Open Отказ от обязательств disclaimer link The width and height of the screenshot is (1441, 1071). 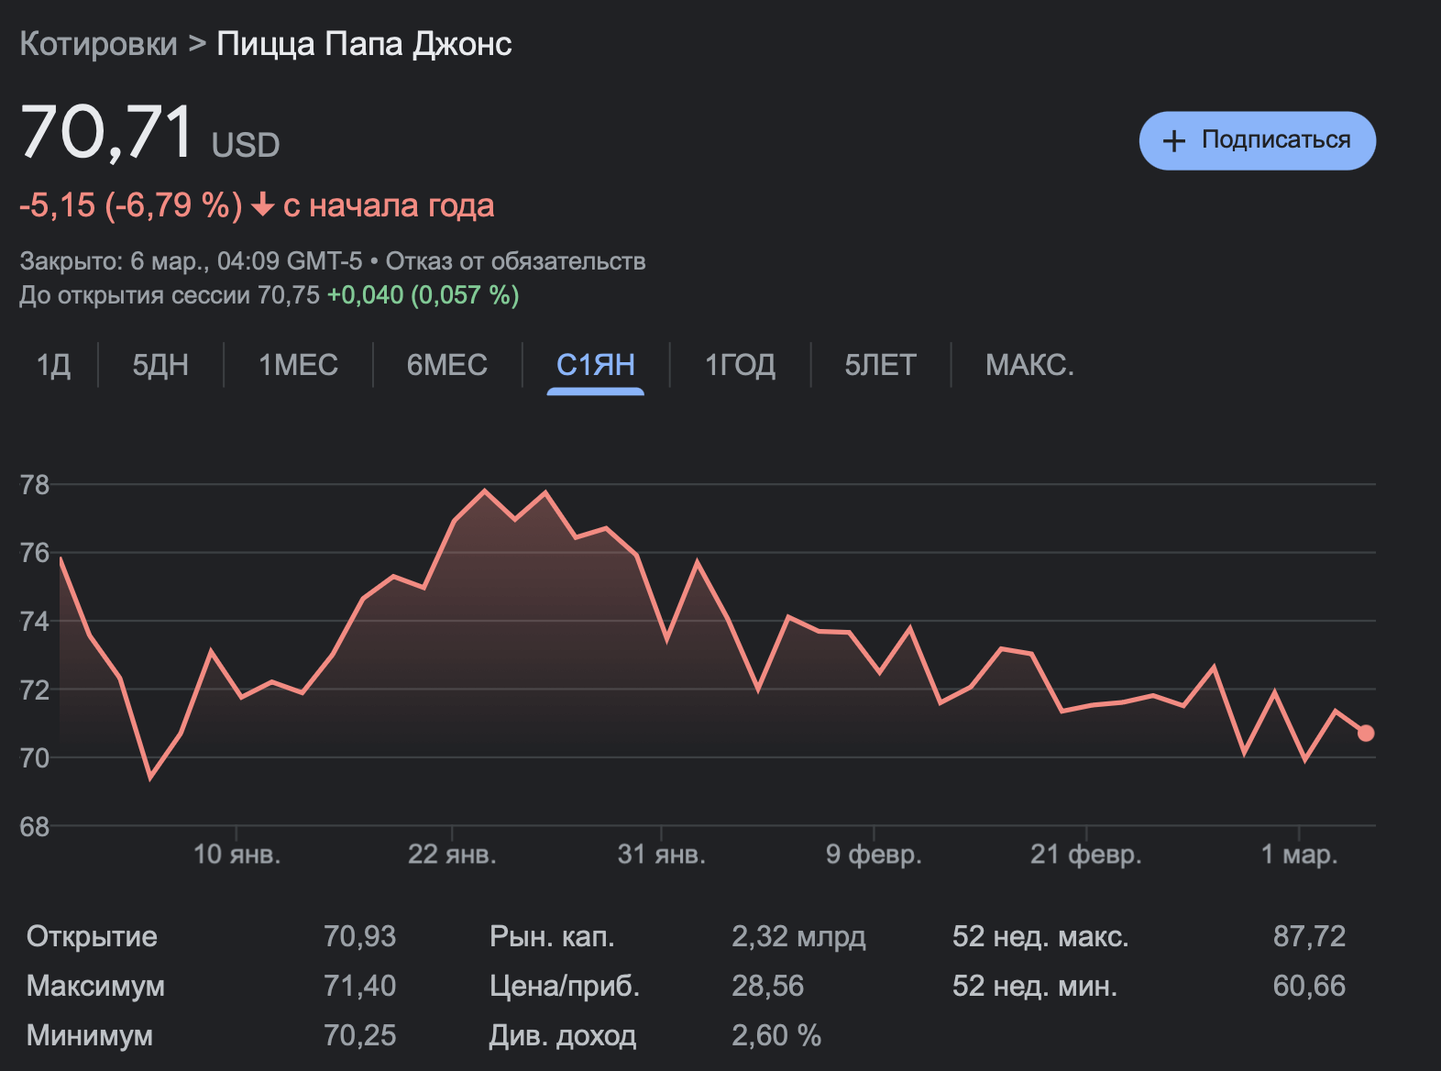(515, 261)
